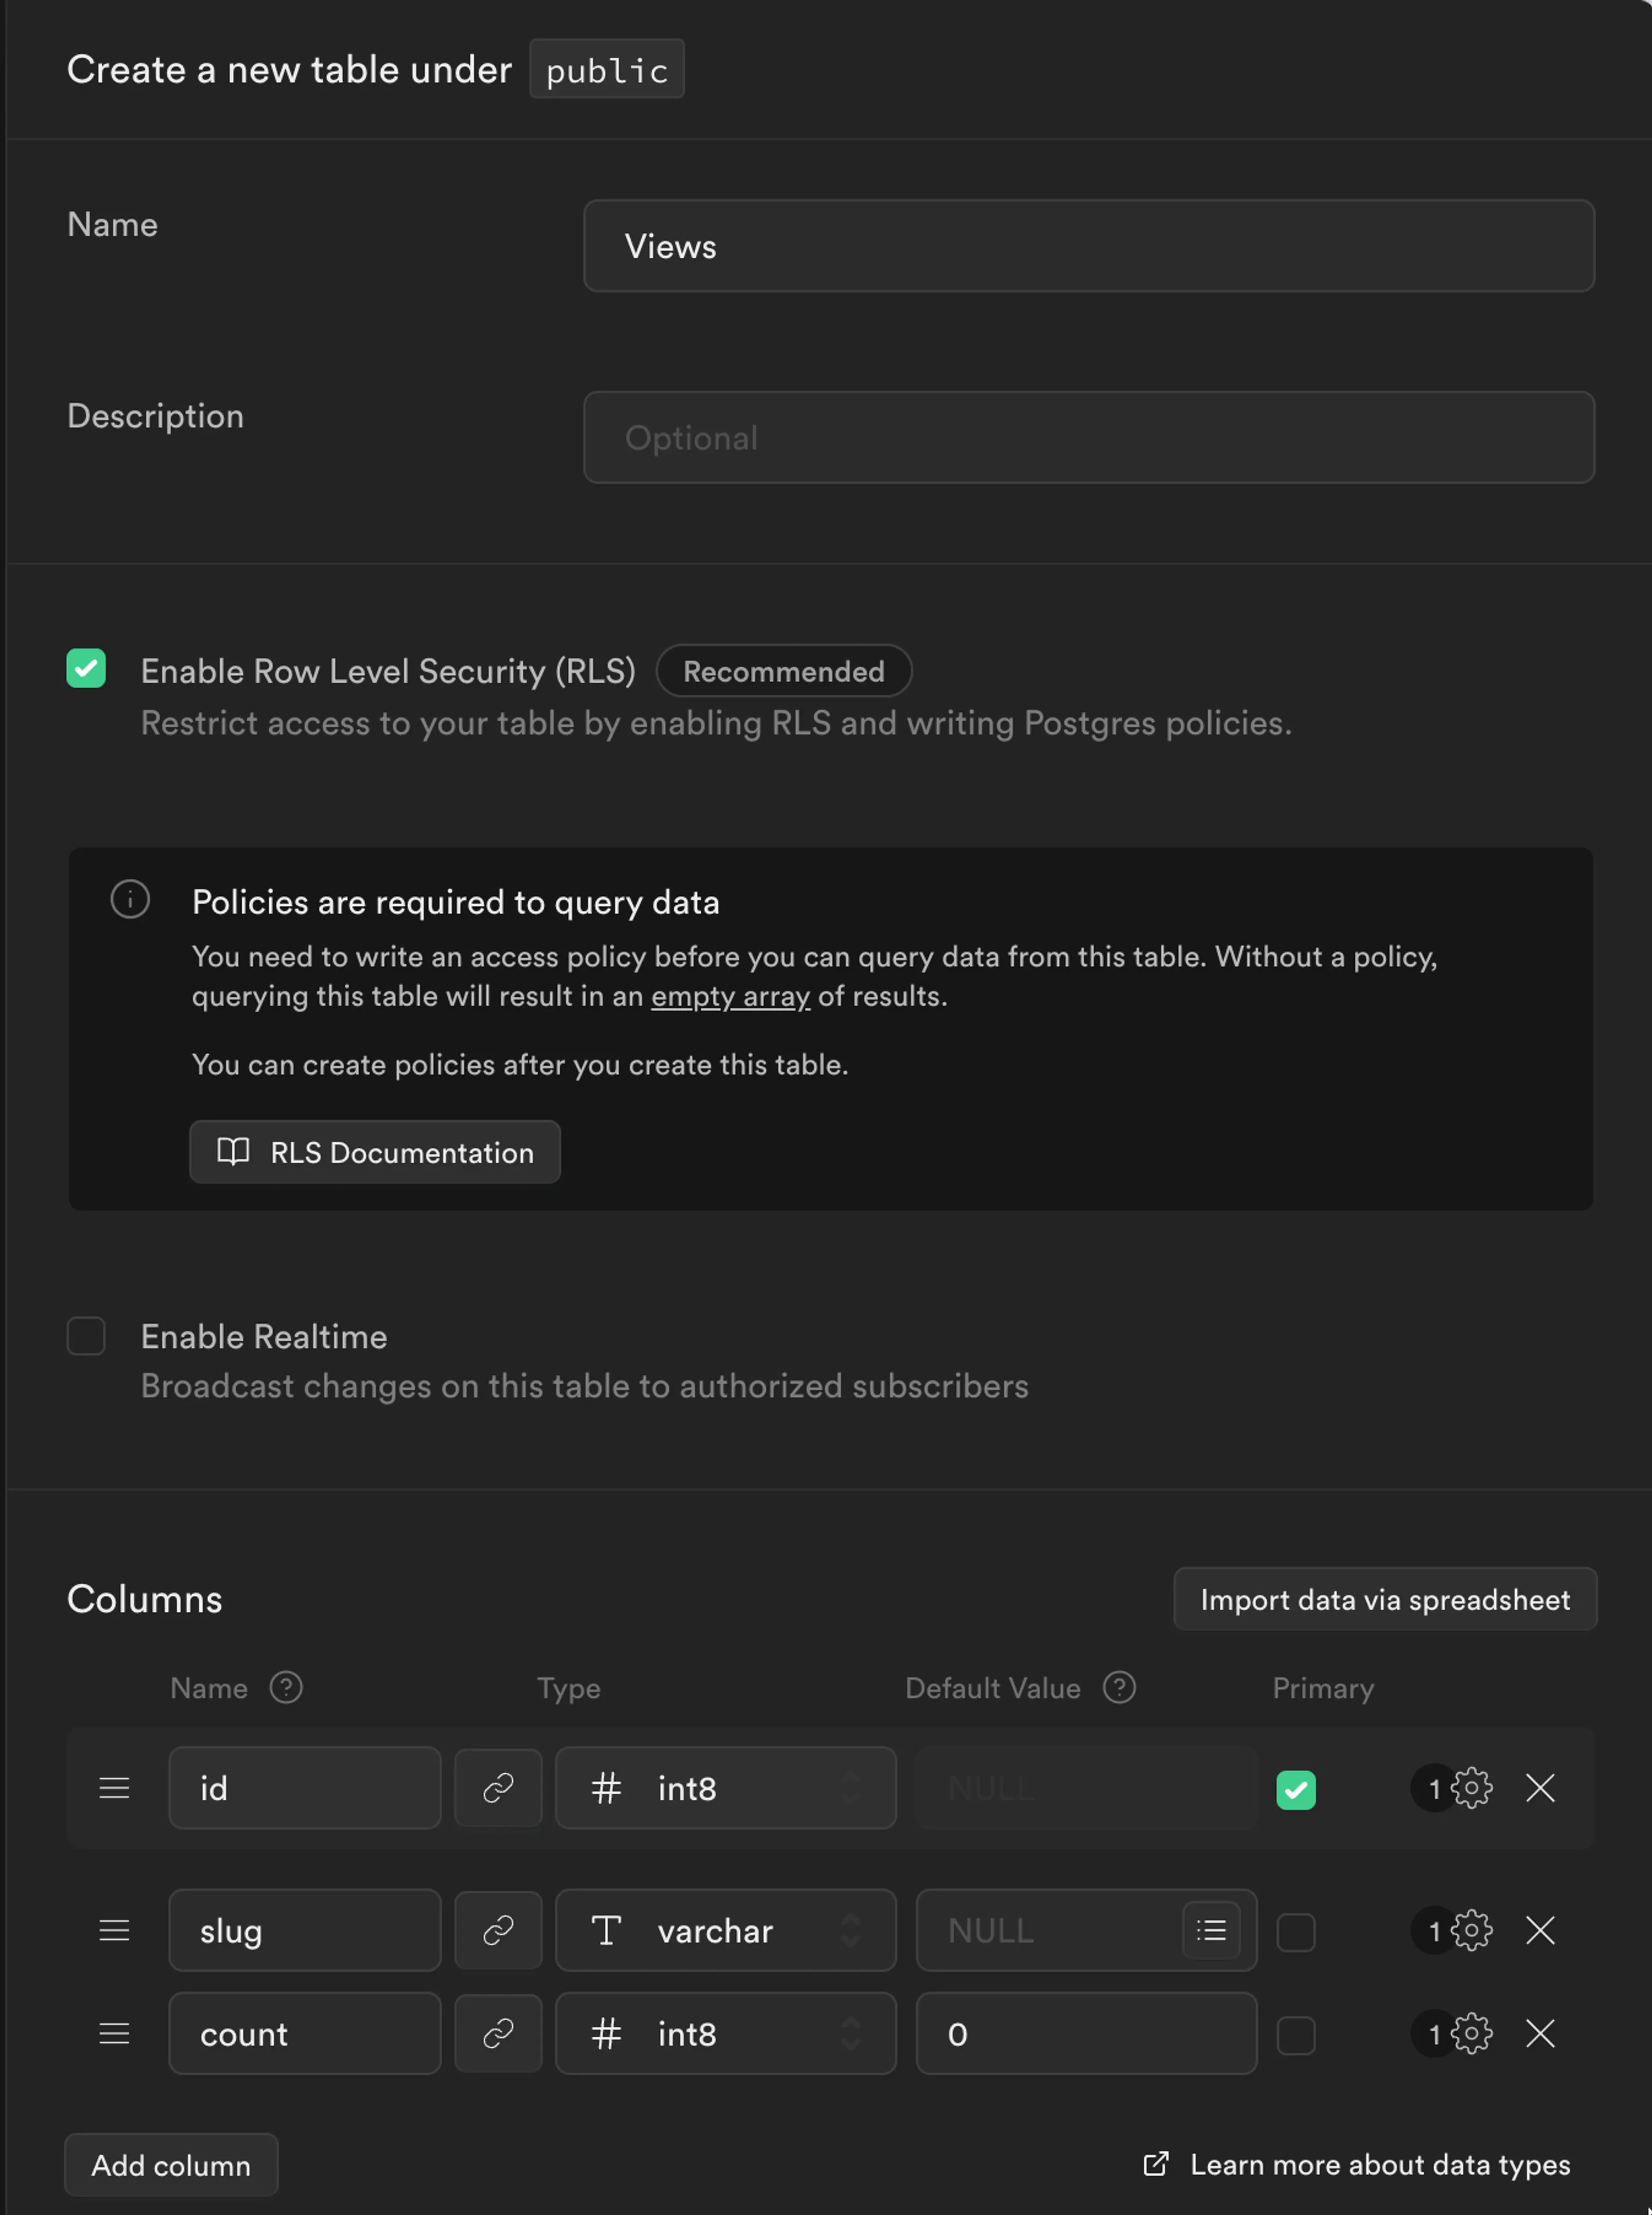
Task: Click foreign key link icon for count column
Action: pos(498,2033)
